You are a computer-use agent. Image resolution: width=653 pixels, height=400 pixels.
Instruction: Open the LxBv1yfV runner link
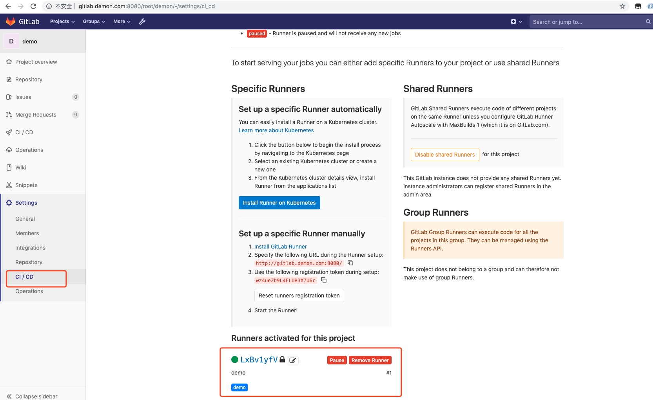click(x=259, y=360)
